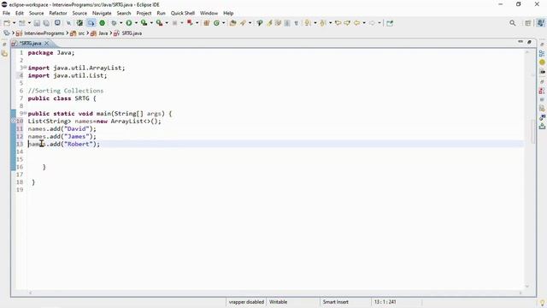The width and height of the screenshot is (547, 308).
Task: Toggle Show Whitespace Characters icon
Action: pos(297,23)
